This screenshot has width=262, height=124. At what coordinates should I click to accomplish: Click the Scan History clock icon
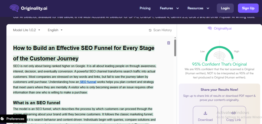(x=150, y=30)
